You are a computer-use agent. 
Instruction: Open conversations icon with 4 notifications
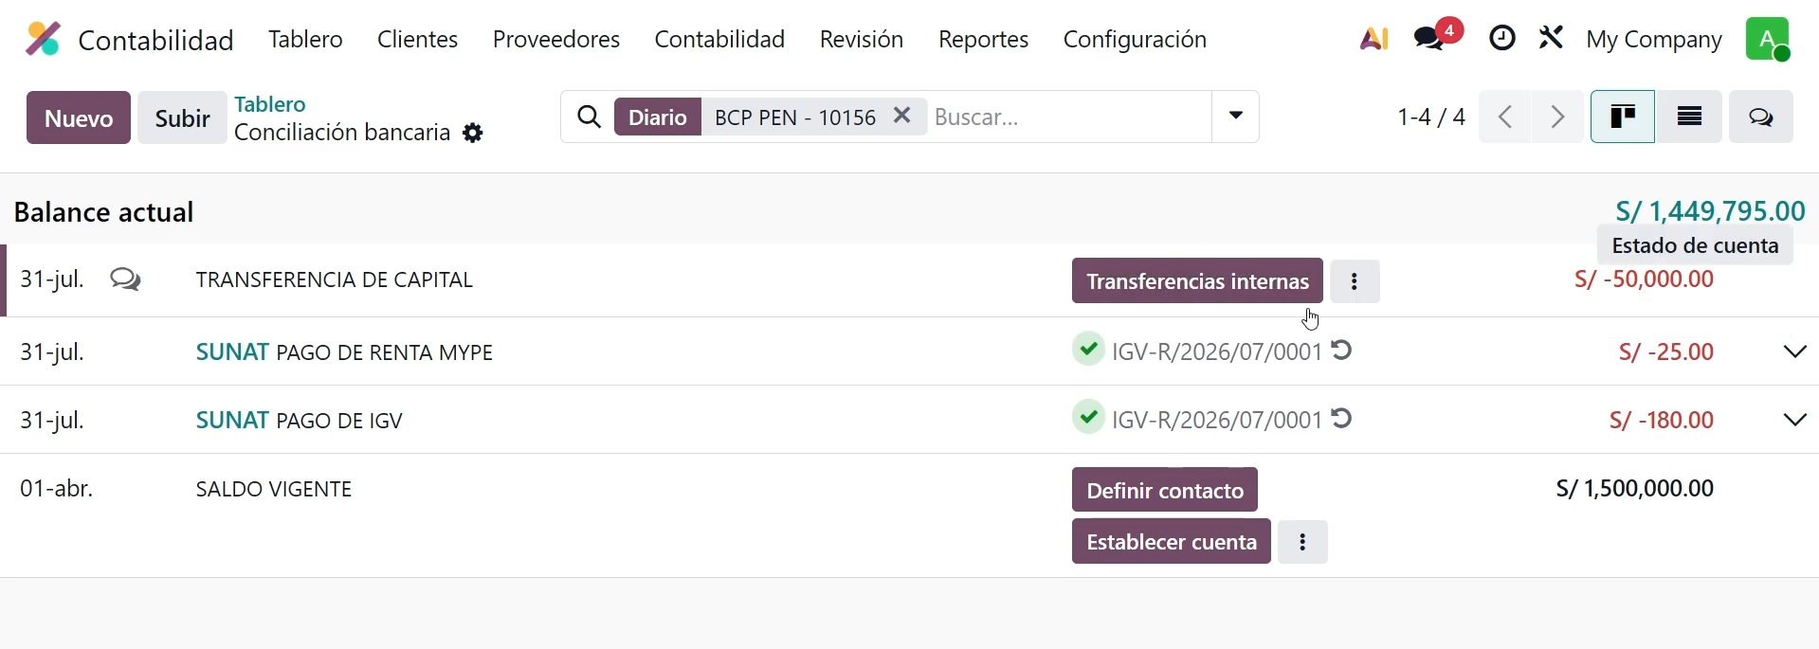tap(1437, 36)
